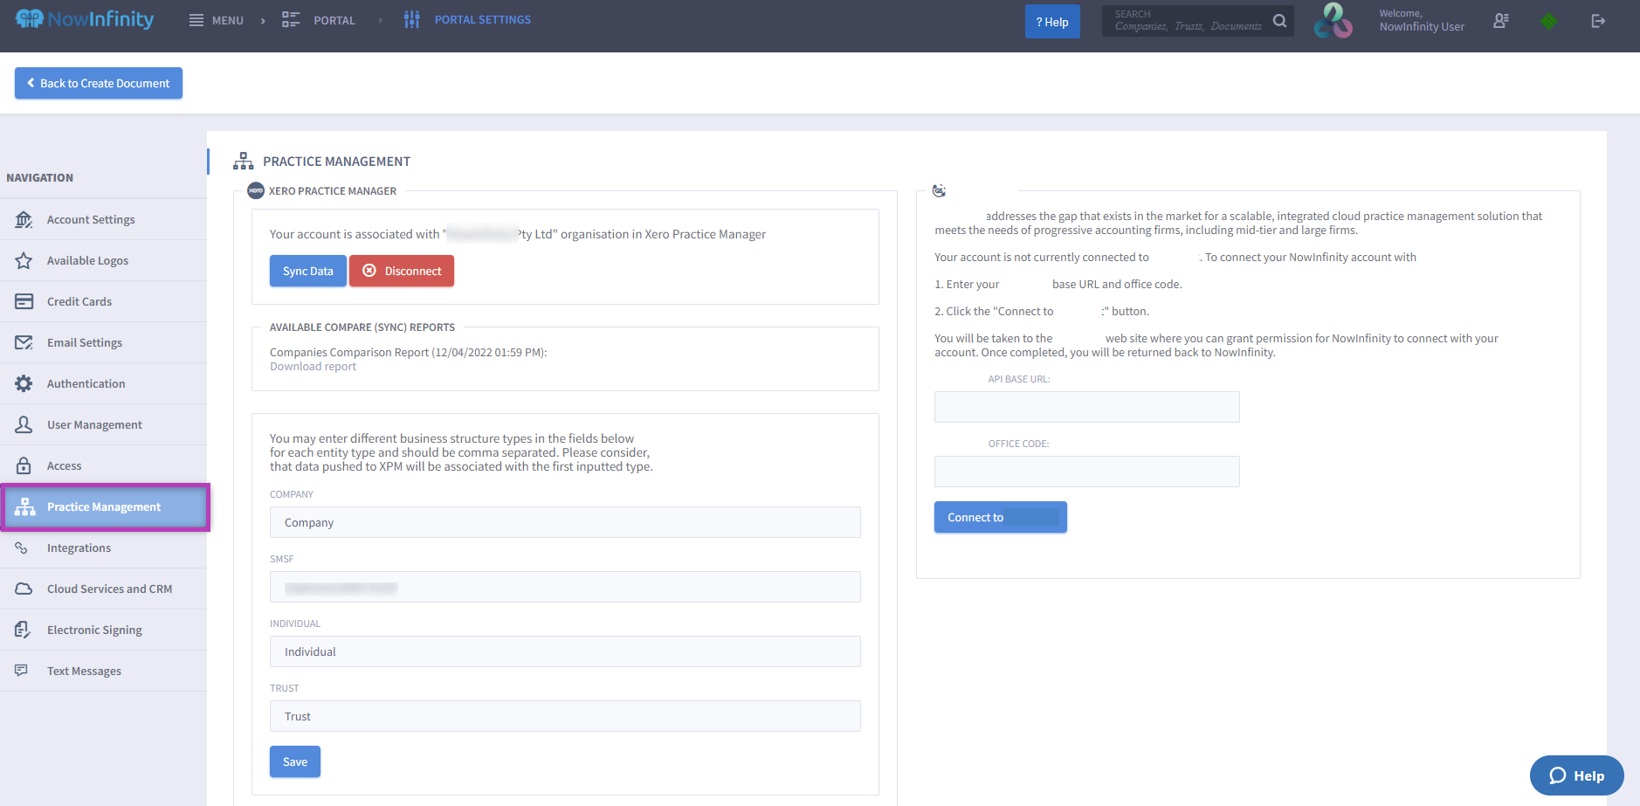Image resolution: width=1640 pixels, height=806 pixels.
Task: Focus the TRUST input field
Action: tap(565, 716)
